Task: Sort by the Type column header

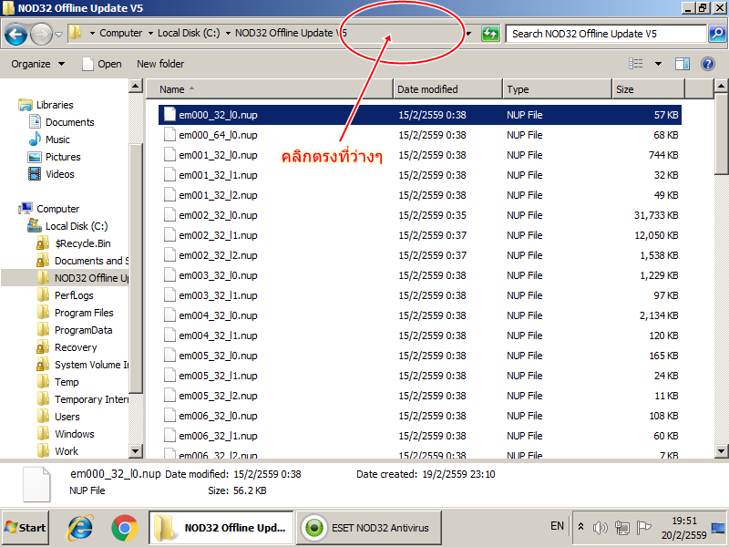Action: 557,89
